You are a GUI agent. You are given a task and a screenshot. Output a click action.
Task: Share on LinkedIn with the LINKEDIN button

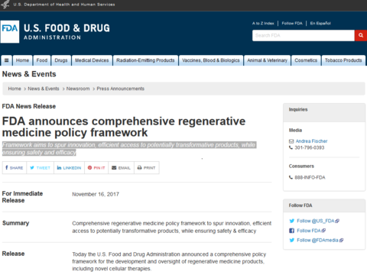point(69,168)
